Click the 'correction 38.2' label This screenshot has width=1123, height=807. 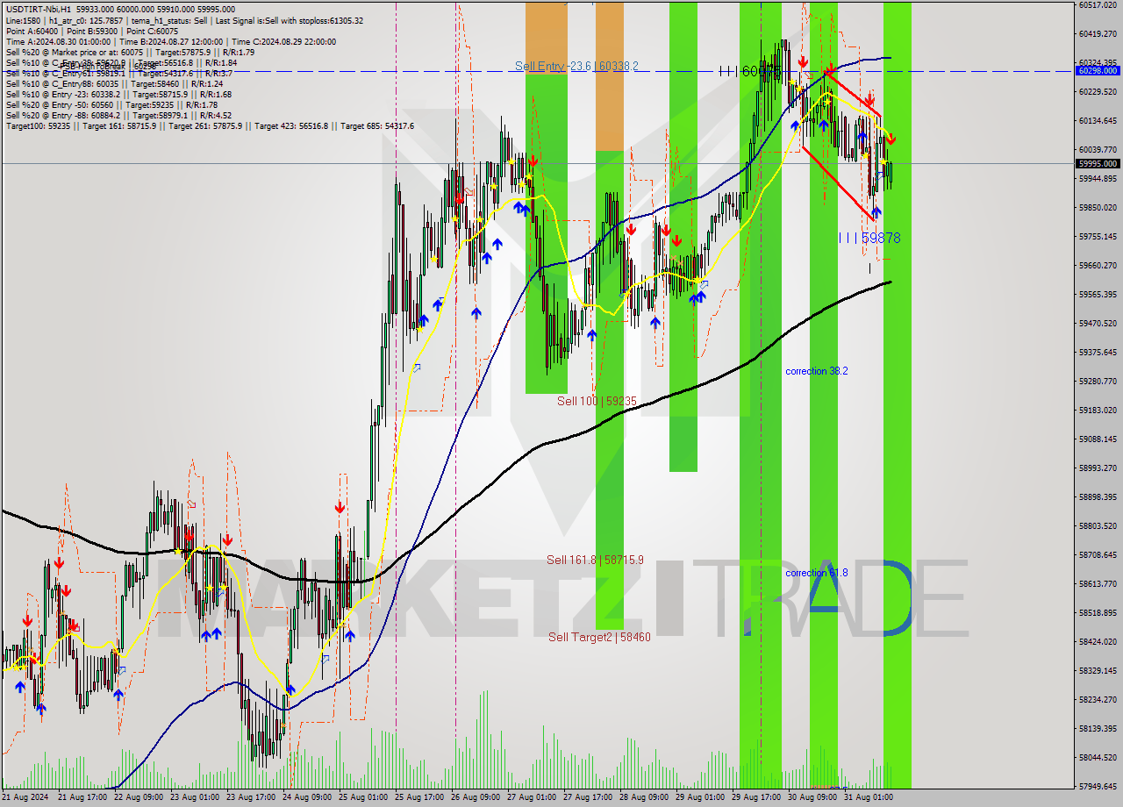817,371
